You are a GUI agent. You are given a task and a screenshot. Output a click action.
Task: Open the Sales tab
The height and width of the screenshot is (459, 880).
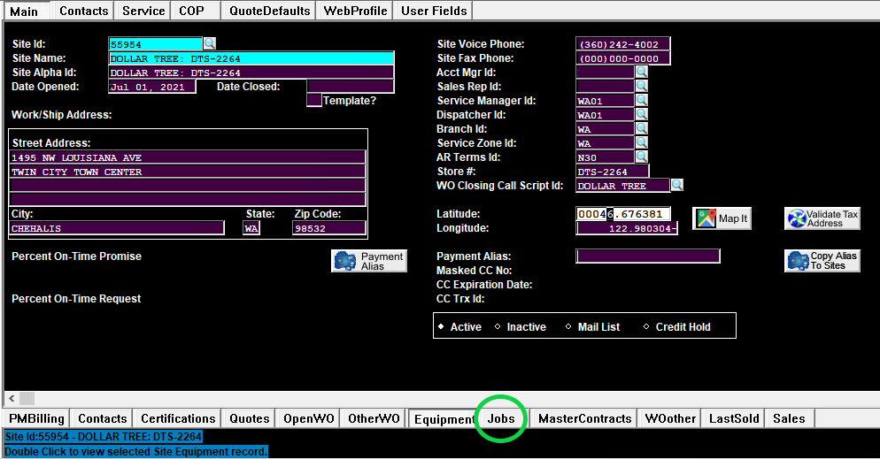pyautogui.click(x=789, y=418)
